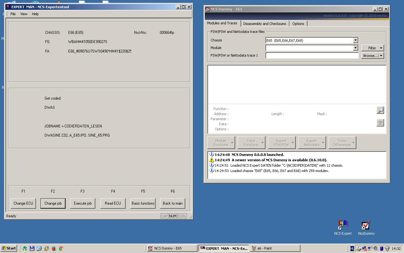
Task: Open the Module dropdown in NCS Dummy
Action: pyautogui.click(x=355, y=48)
